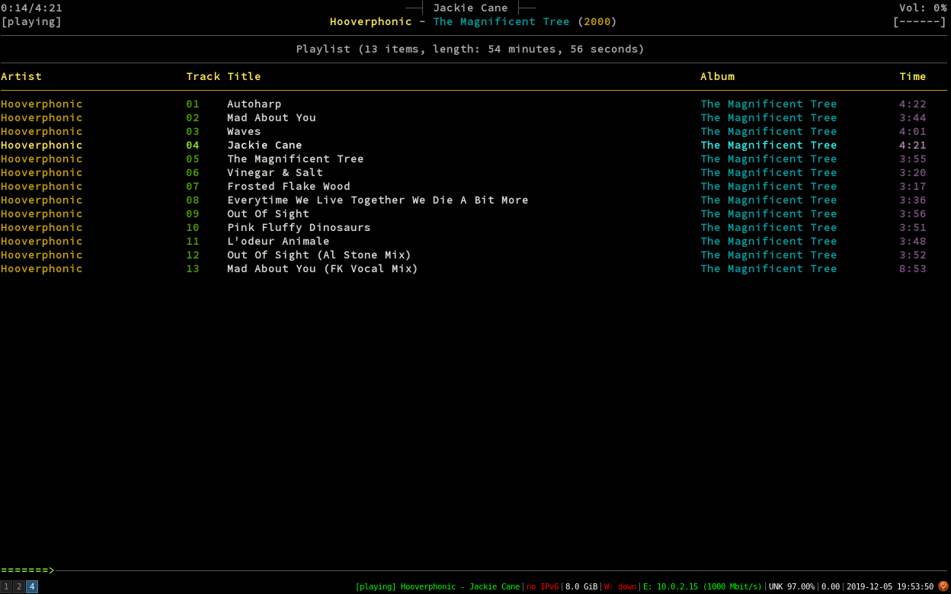This screenshot has width=951, height=594.
Task: Click the artist cell in L'odeur Animale row
Action: click(x=42, y=241)
